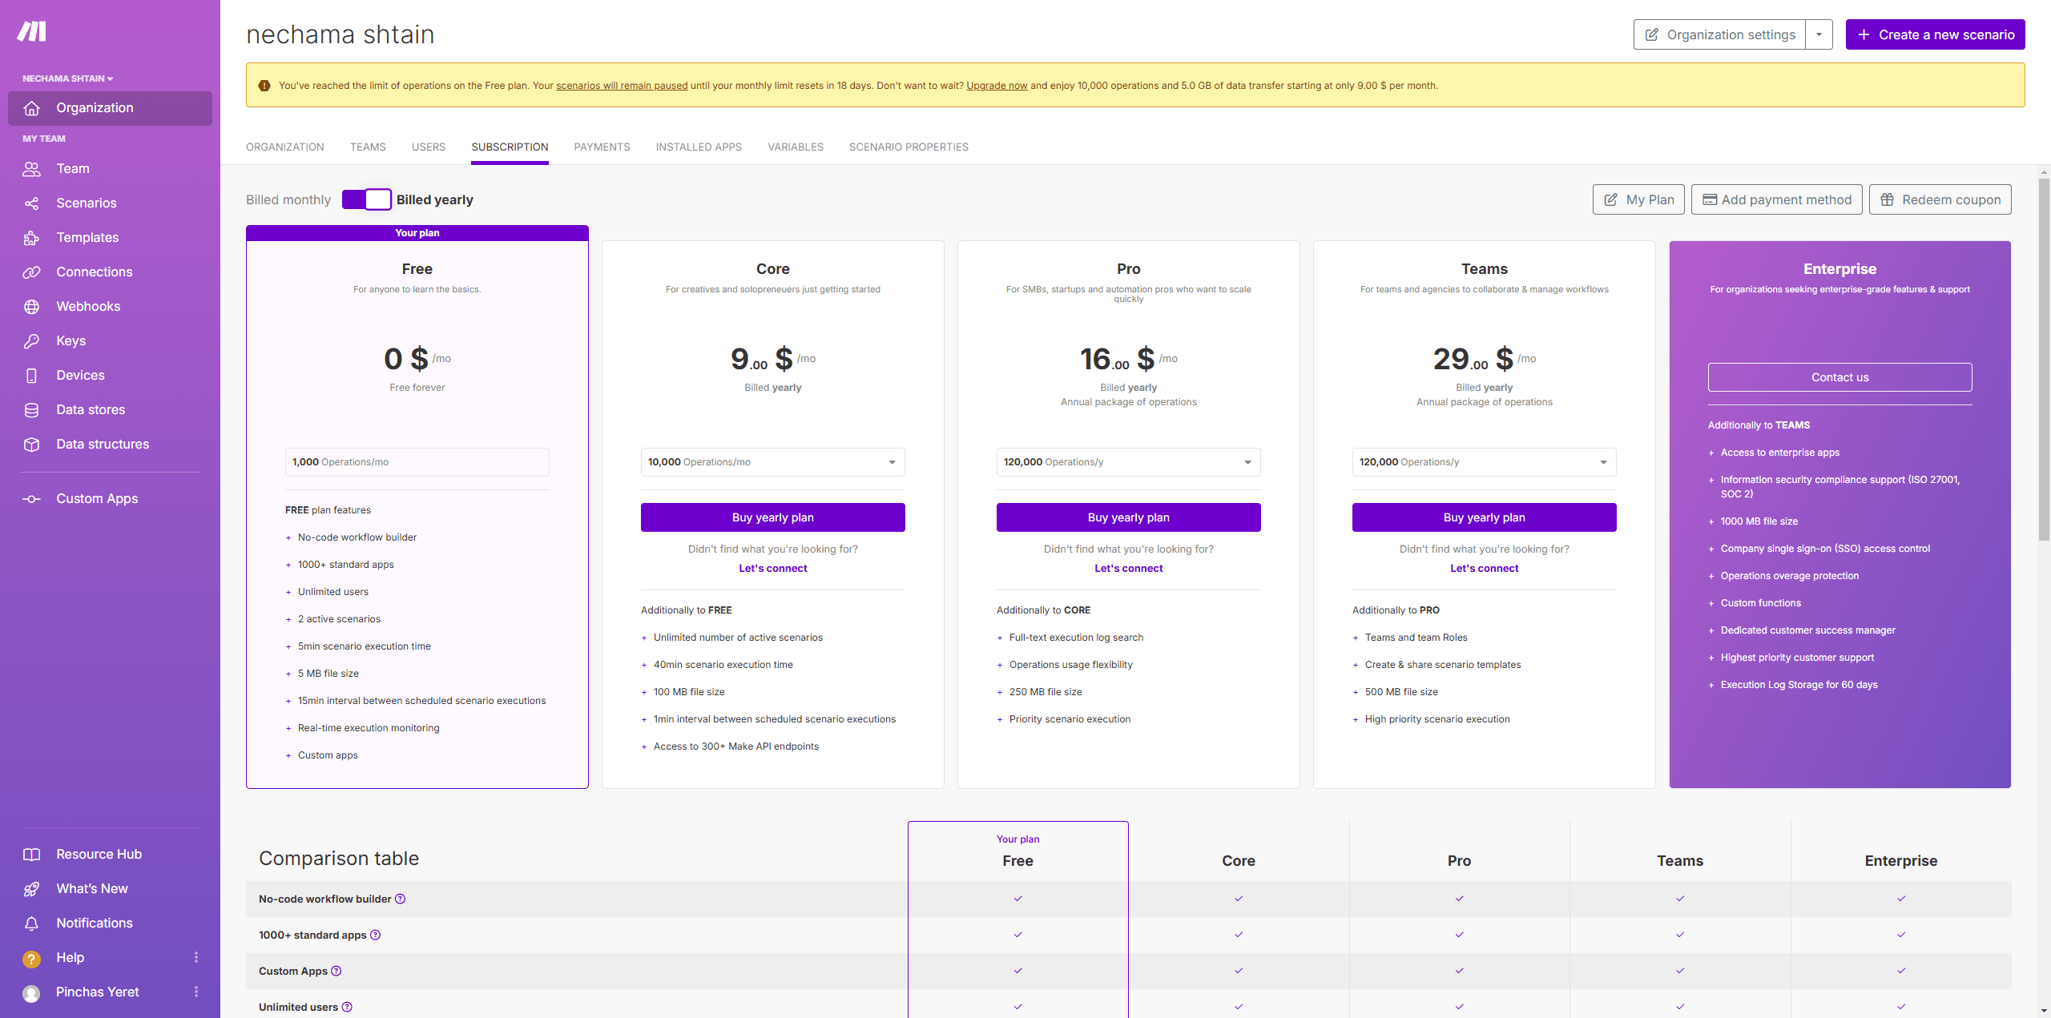Open the scenarios will remain paused link

(622, 86)
